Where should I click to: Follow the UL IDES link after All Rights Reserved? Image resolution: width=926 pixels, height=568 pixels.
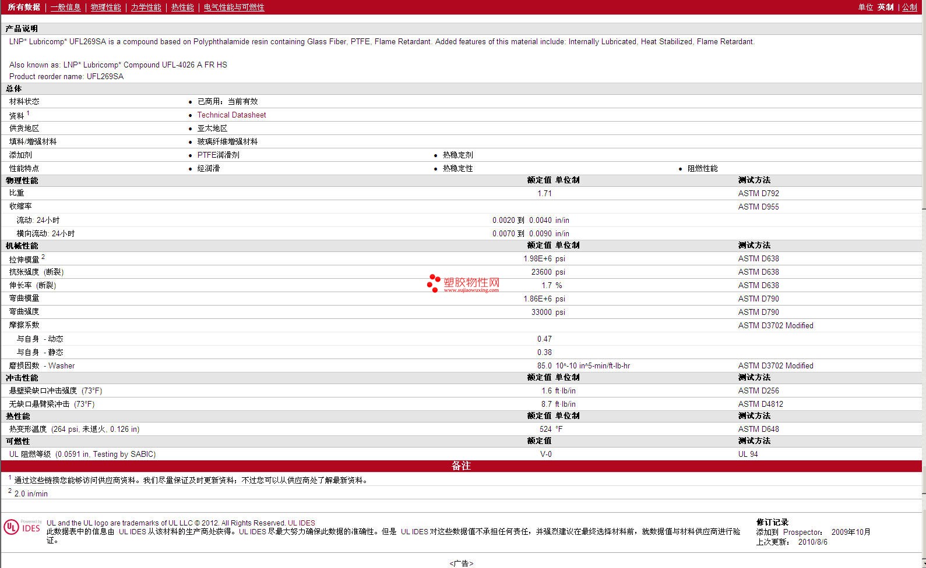point(301,523)
